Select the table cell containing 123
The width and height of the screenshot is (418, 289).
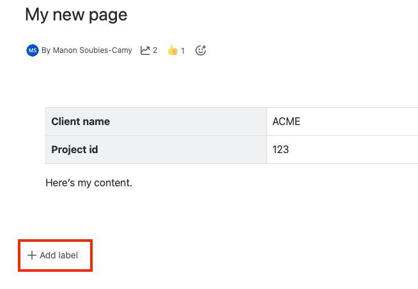342,150
